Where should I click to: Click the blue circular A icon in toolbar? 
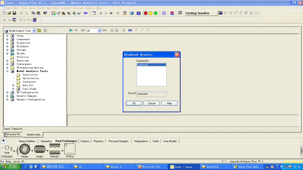tap(164, 13)
